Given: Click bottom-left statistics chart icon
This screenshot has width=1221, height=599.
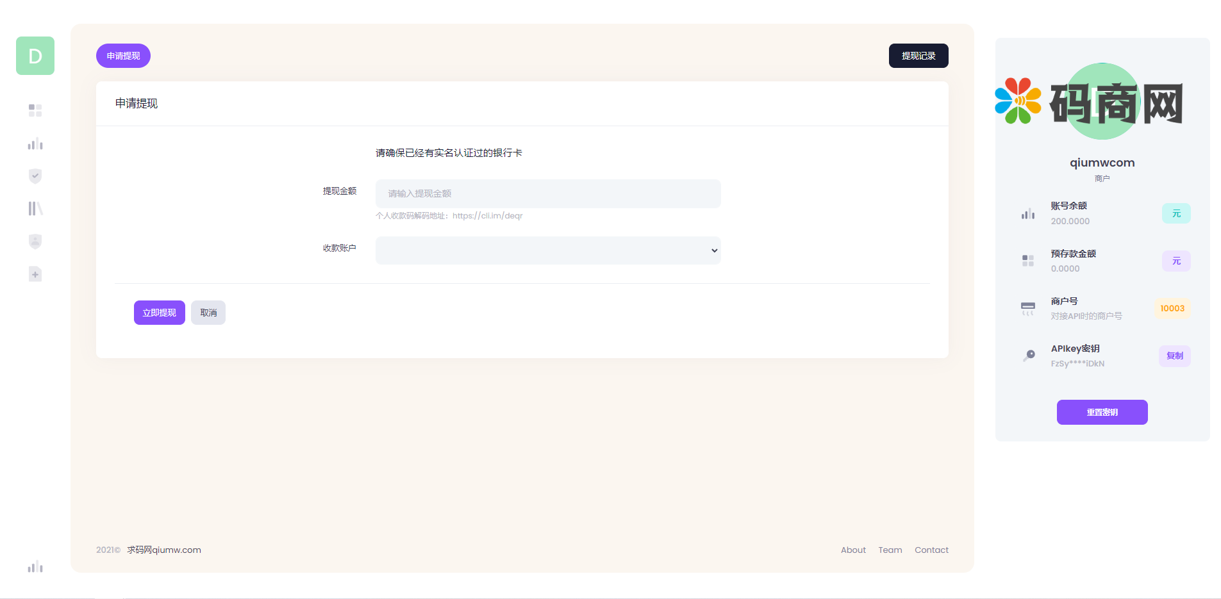Looking at the screenshot, I should pos(35,566).
